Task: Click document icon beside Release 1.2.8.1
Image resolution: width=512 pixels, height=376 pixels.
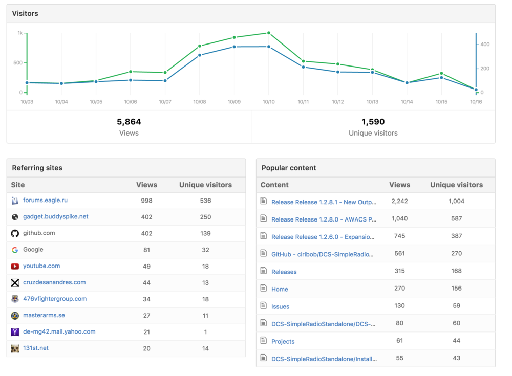Action: click(264, 201)
